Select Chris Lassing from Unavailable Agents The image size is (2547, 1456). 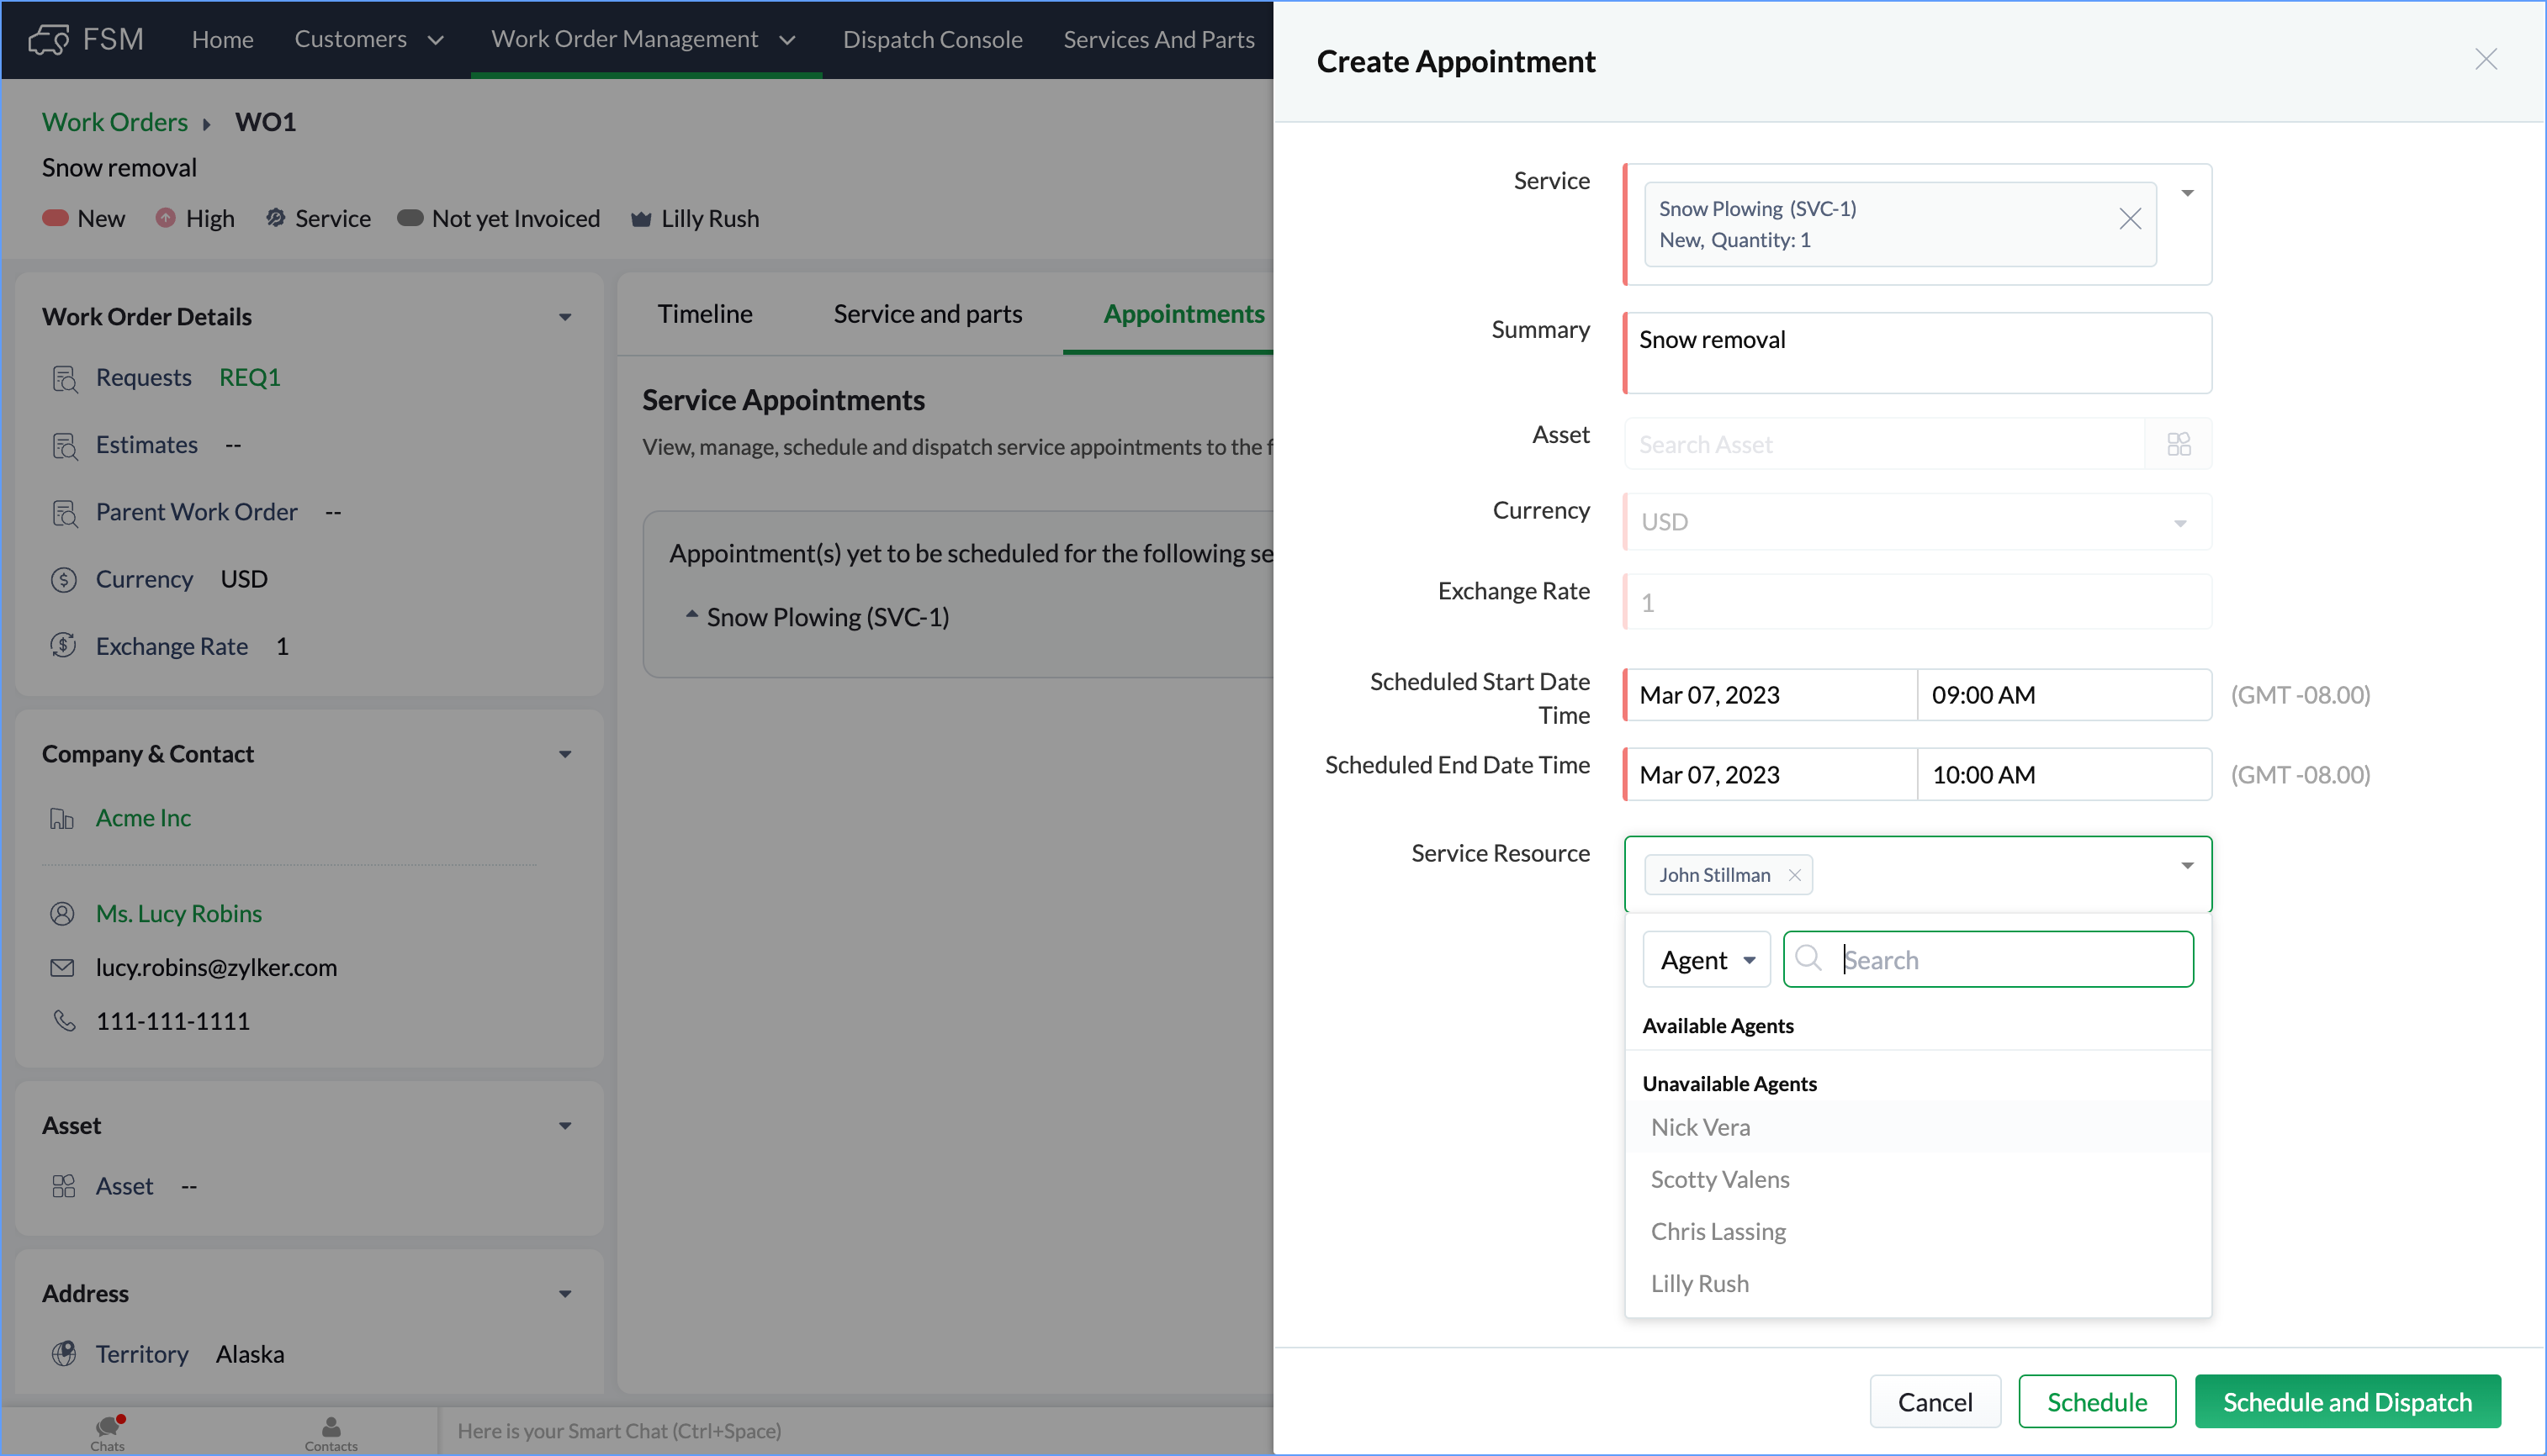pos(1917,1231)
